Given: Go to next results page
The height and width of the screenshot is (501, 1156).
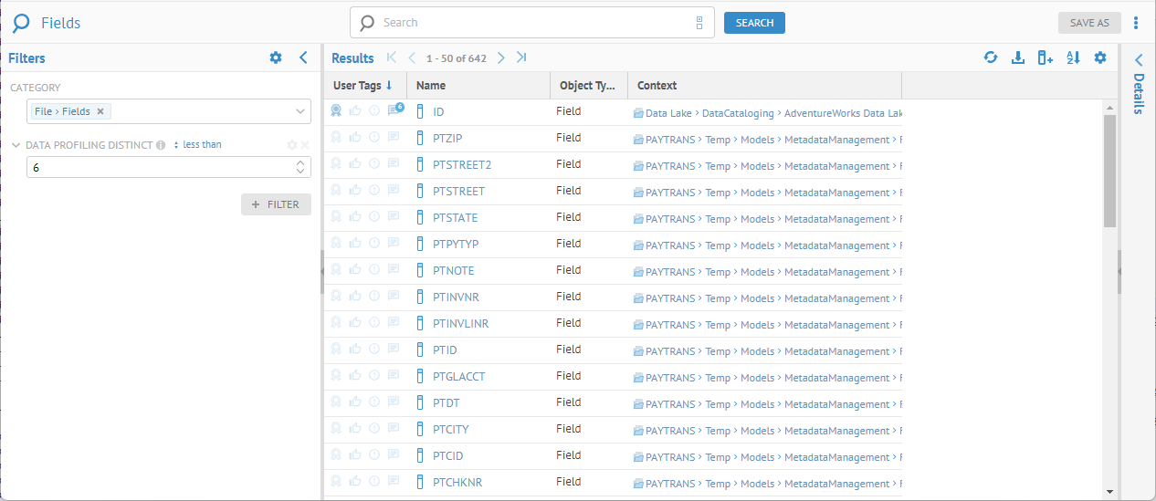Looking at the screenshot, I should click(500, 57).
